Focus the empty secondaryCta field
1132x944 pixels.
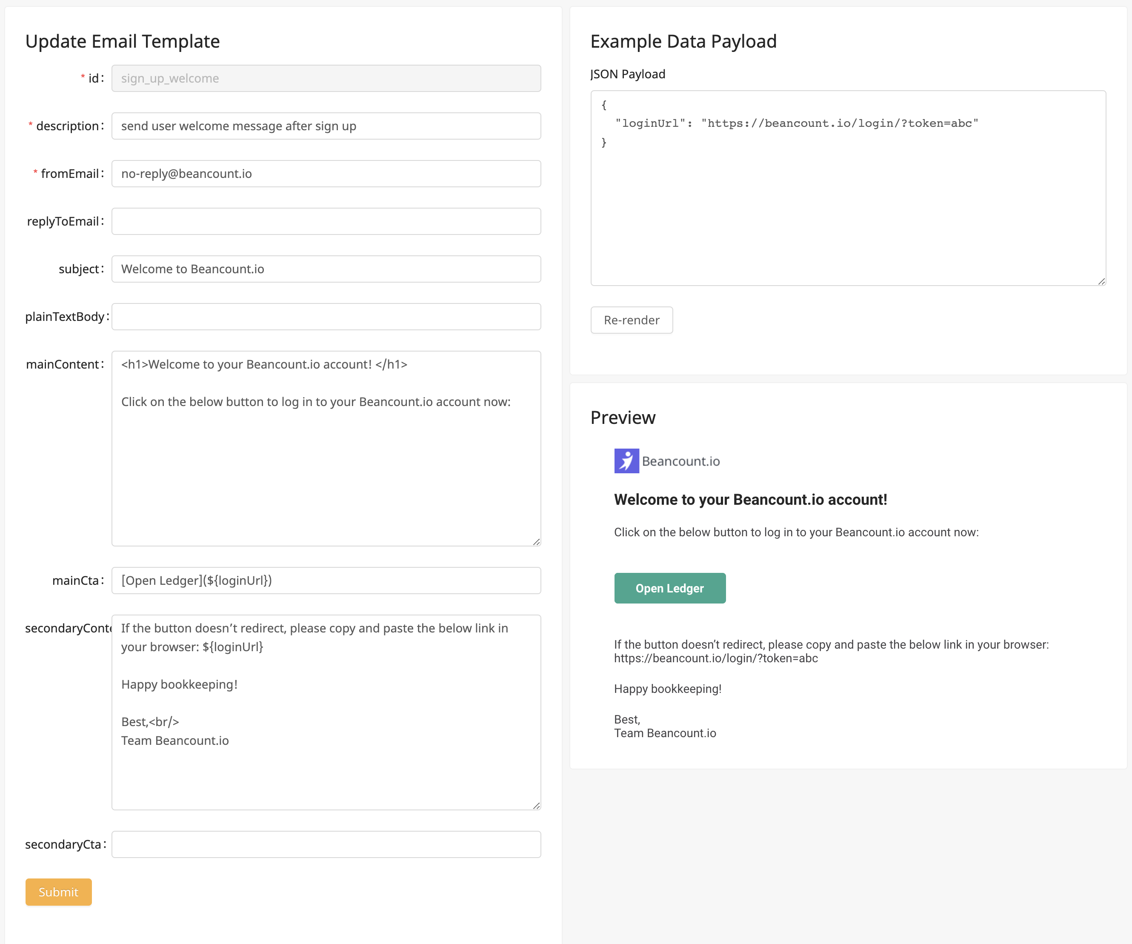pos(326,844)
